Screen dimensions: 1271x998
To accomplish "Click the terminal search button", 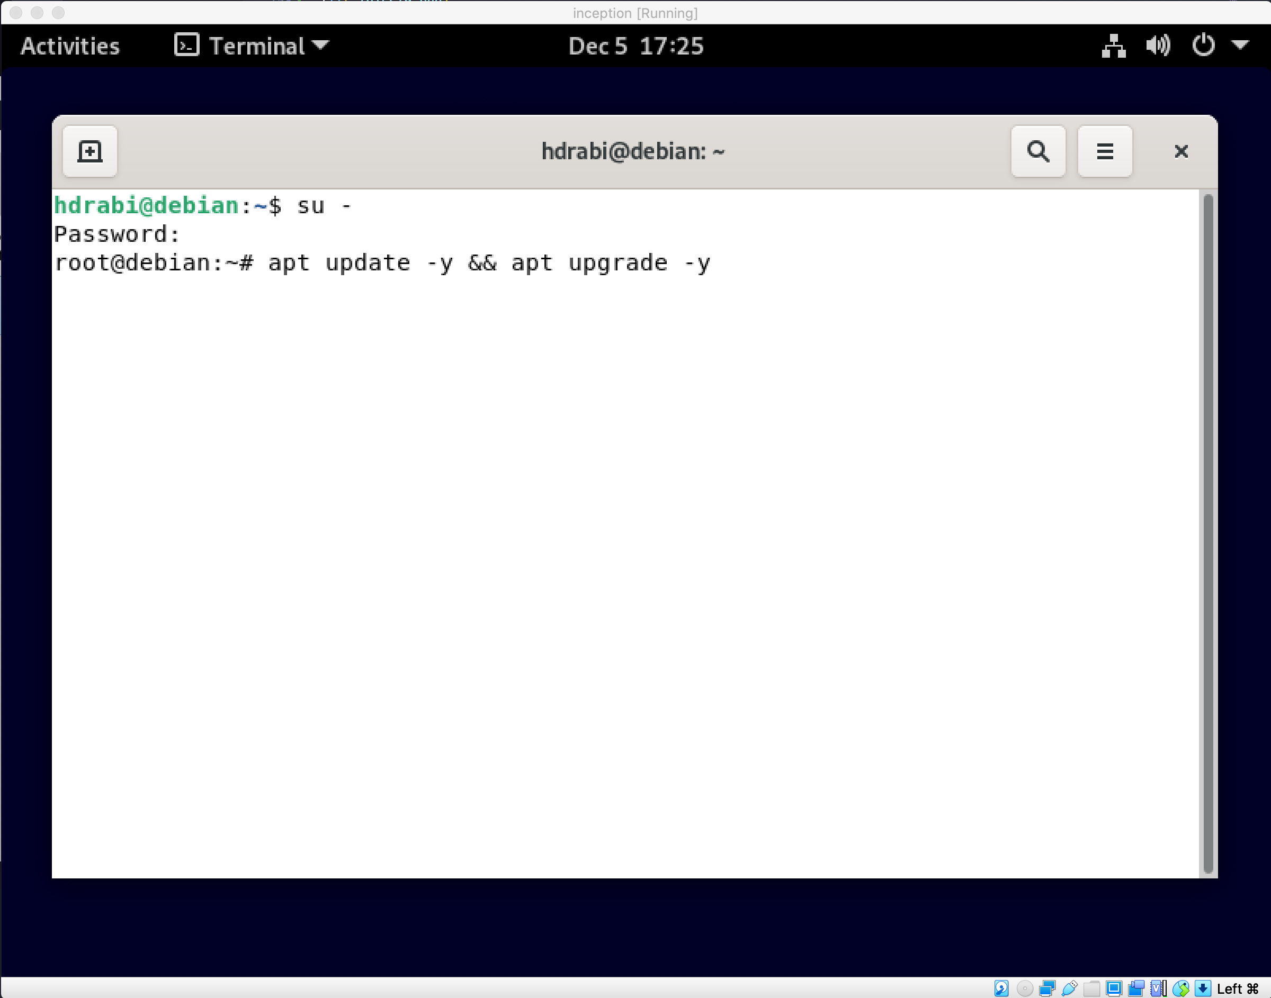I will (x=1038, y=151).
